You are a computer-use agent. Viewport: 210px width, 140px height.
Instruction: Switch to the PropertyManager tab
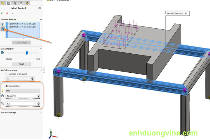point(8,3)
